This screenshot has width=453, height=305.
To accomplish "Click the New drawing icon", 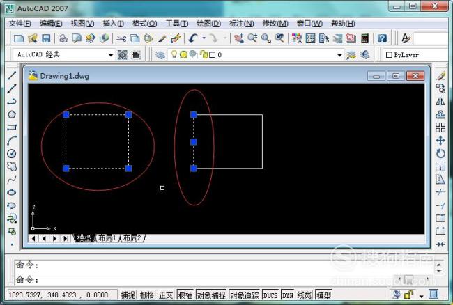I will [19, 38].
